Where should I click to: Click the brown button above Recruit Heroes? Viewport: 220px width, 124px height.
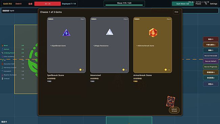pyautogui.click(x=211, y=45)
